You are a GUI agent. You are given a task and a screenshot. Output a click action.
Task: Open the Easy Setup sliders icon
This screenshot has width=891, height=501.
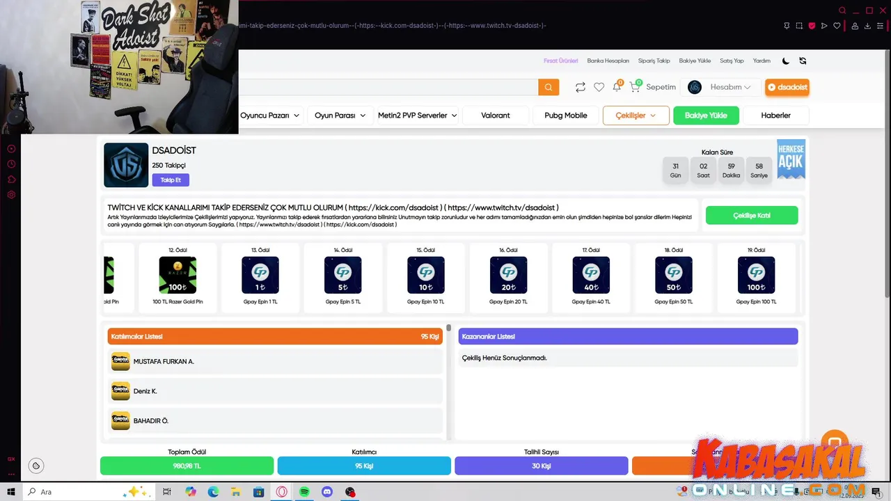click(881, 26)
